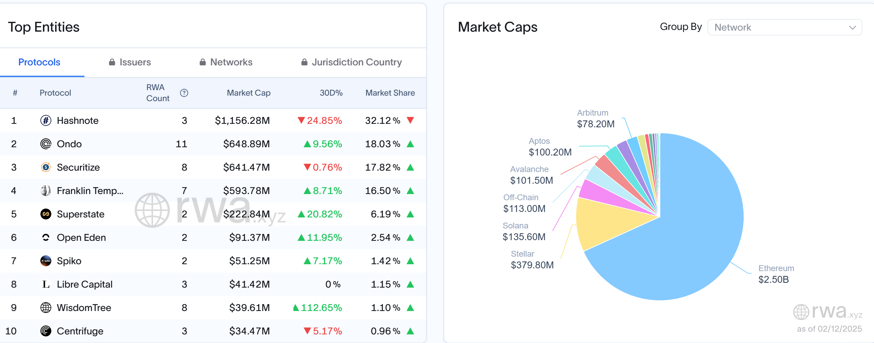Click Ondo's RWA count of 11
The width and height of the screenshot is (874, 343).
pyautogui.click(x=181, y=144)
